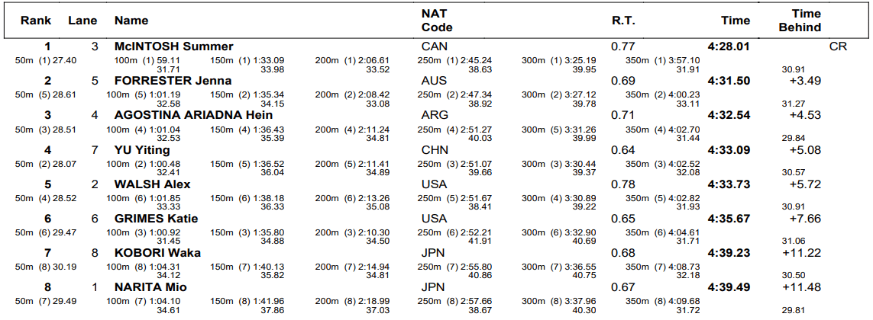This screenshot has width=873, height=320.
Task: Click the R.T. column header
Action: click(623, 21)
